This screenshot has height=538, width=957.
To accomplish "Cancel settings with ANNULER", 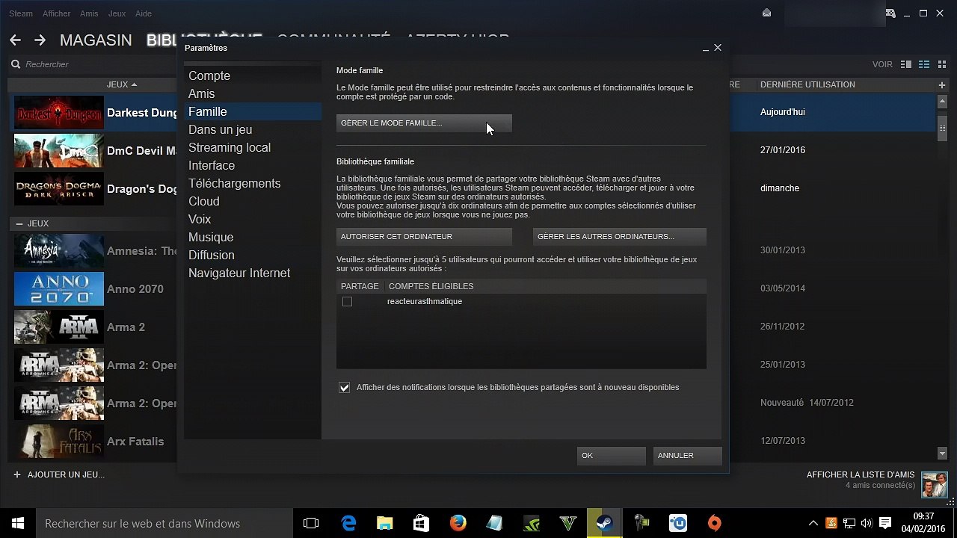I will click(x=687, y=456).
